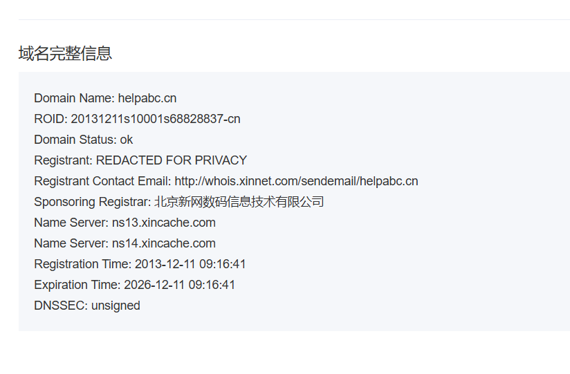
Task: Click the Domain Status ok line
Action: (83, 140)
